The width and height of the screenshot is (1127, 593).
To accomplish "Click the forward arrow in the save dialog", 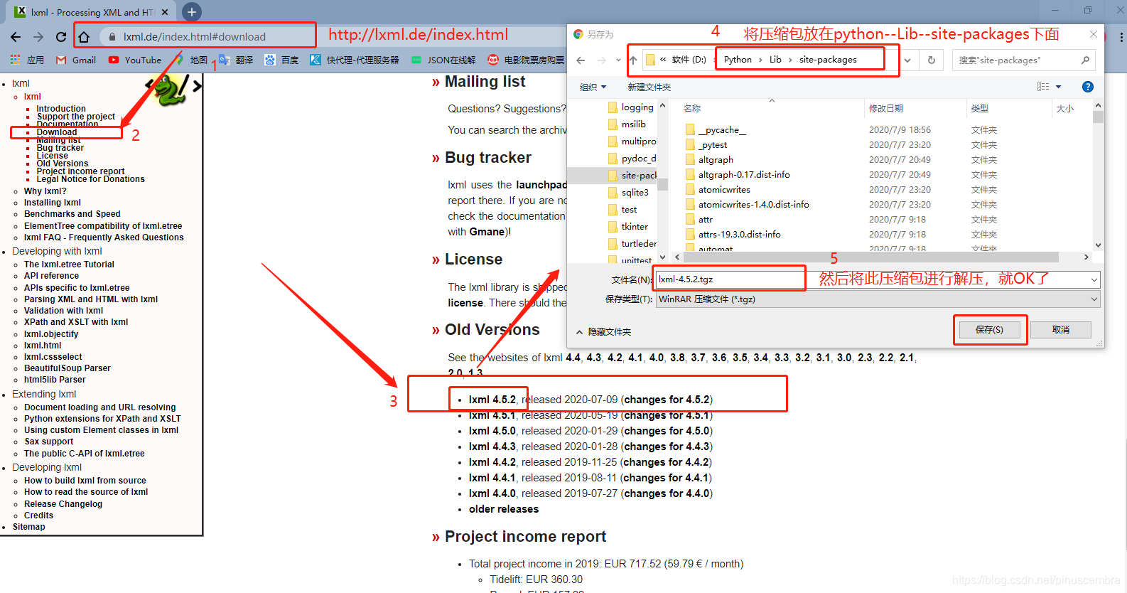I will click(x=602, y=60).
